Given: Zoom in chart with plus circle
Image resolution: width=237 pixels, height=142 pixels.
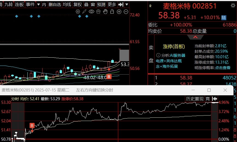Looking at the screenshot, I should [x=119, y=11].
